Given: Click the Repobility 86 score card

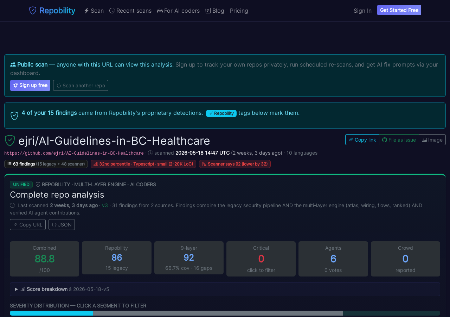Looking at the screenshot, I should point(117,258).
